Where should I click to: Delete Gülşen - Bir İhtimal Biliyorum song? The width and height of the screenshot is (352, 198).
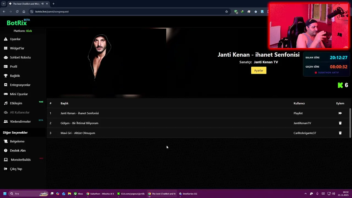click(x=340, y=123)
